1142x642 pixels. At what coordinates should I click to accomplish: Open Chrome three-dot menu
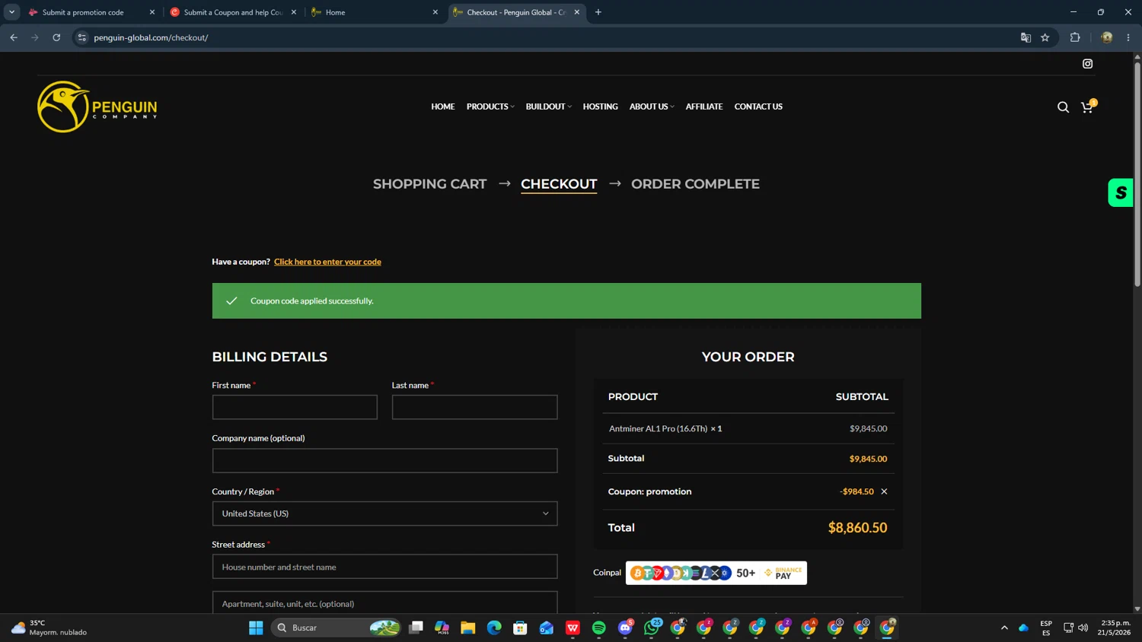point(1128,37)
